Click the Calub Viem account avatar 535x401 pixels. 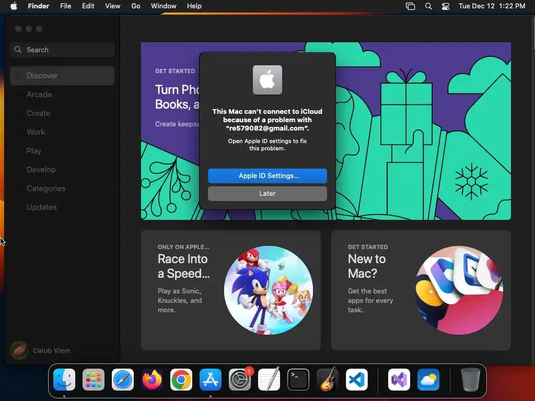19,350
